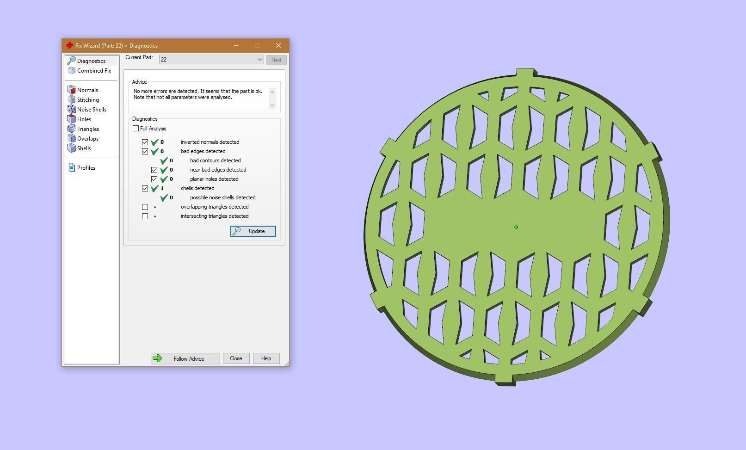746x450 pixels.
Task: Enable the overlapping triangles detected checkbox
Action: coord(145,207)
